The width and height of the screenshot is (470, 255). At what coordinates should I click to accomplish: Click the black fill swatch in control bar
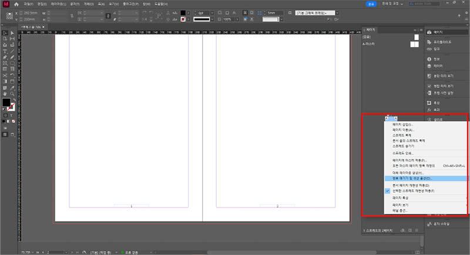pos(183,13)
